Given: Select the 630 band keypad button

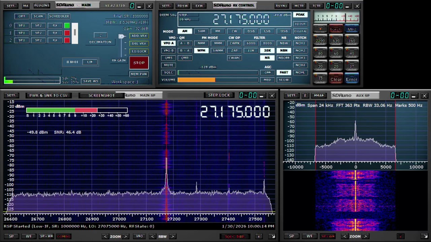Looking at the screenshot, I should pyautogui.click(x=336, y=41).
